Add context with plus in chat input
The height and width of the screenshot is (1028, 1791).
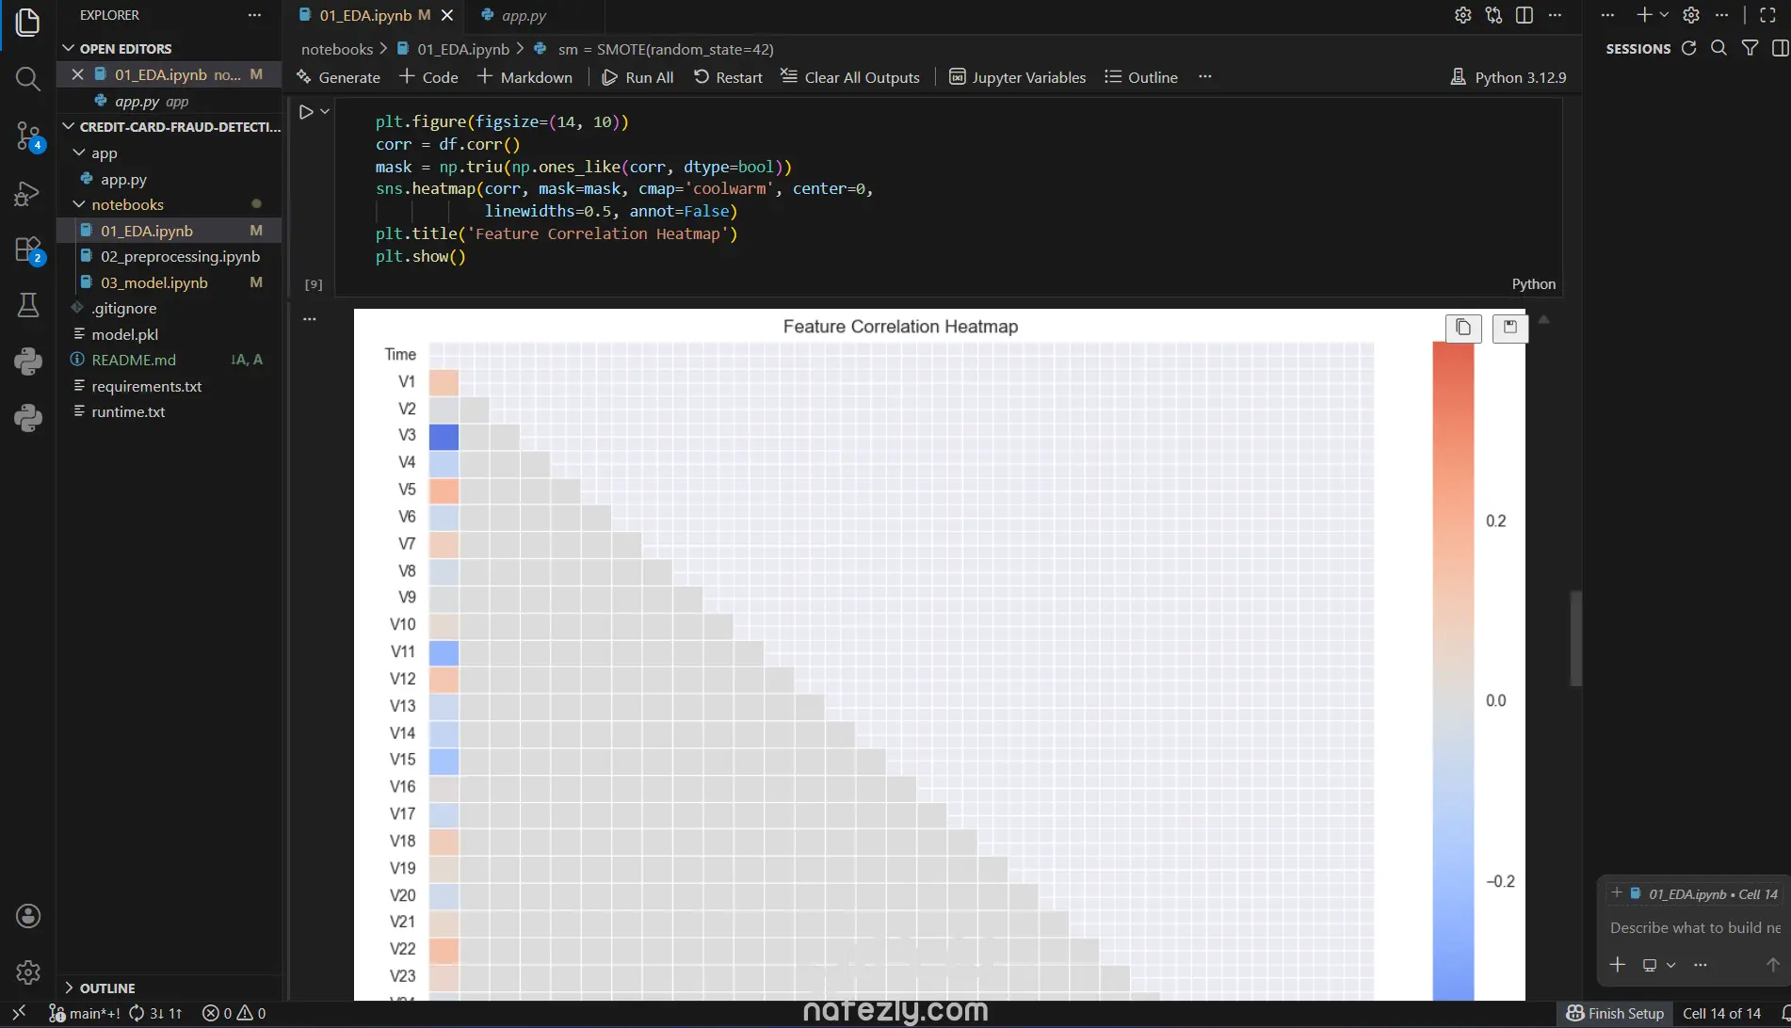pyautogui.click(x=1617, y=965)
